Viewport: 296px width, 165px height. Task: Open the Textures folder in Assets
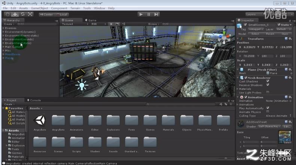tap(150, 142)
